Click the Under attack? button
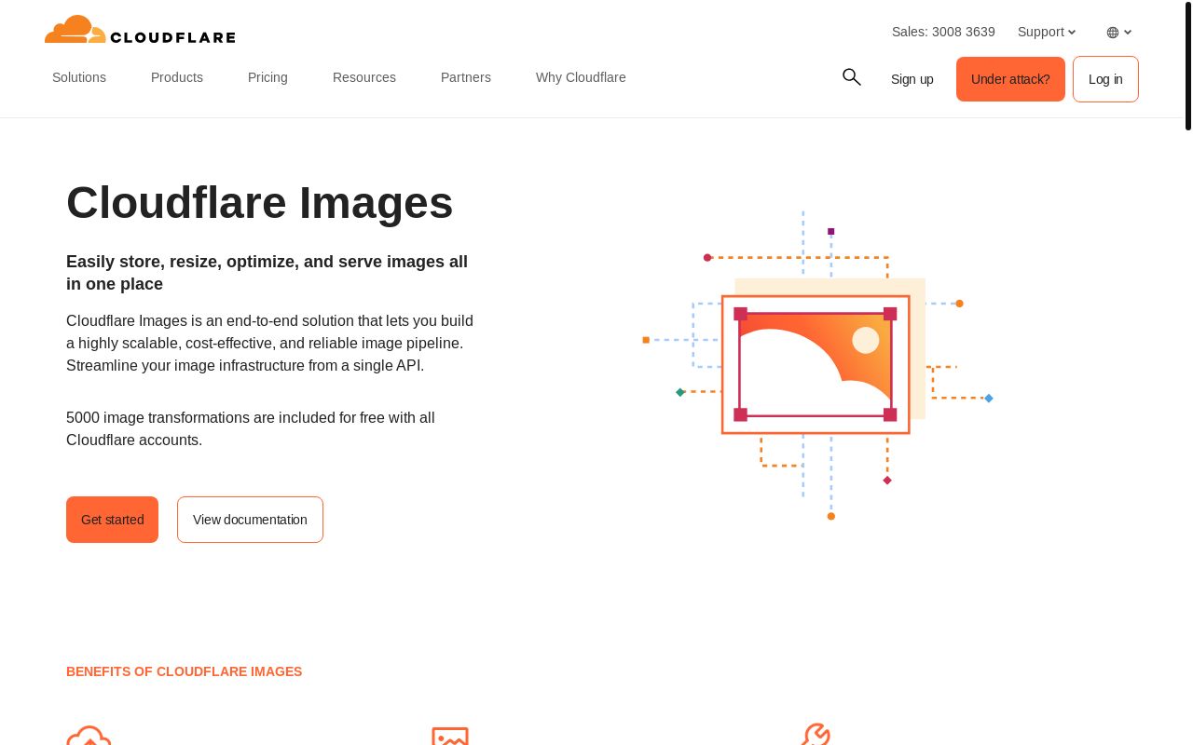The width and height of the screenshot is (1193, 745). [x=1010, y=79]
